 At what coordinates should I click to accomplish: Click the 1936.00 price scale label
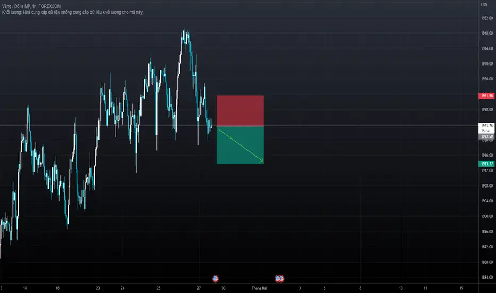click(487, 79)
